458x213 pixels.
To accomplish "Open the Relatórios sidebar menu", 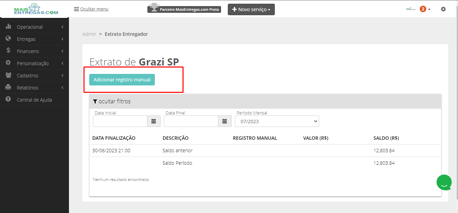I will 34,88.
